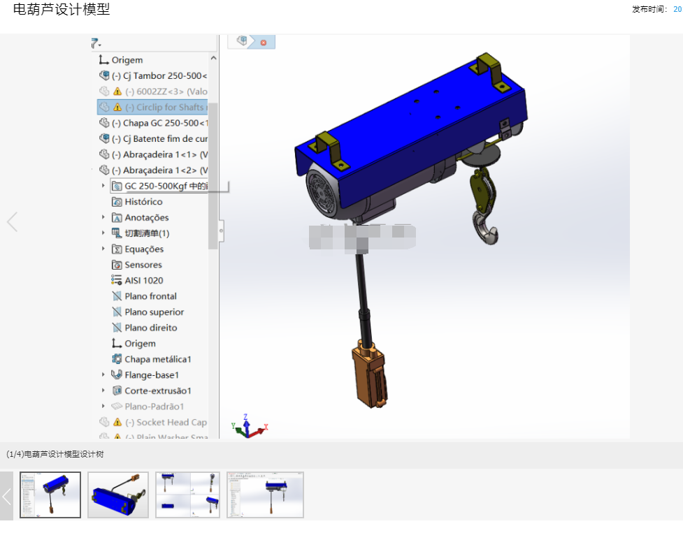This screenshot has width=683, height=533.
Task: Go to previous image with left arrow
Action: click(x=12, y=221)
